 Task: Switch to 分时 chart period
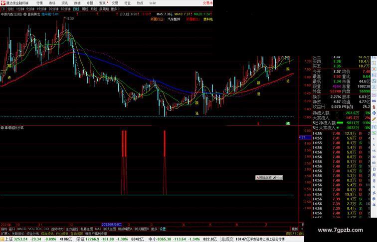(10, 9)
